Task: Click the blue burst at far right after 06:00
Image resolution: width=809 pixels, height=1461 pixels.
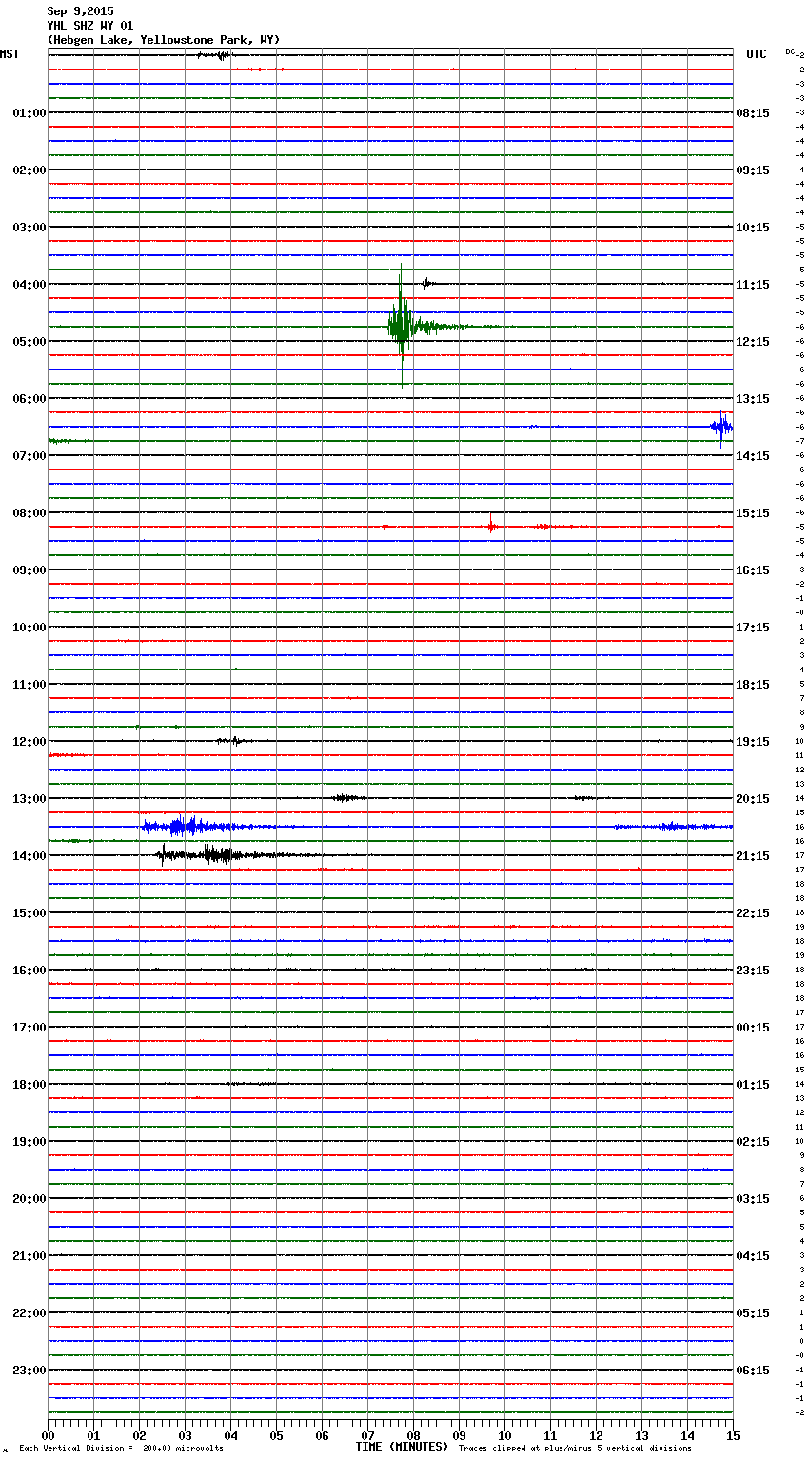Action: [x=722, y=427]
